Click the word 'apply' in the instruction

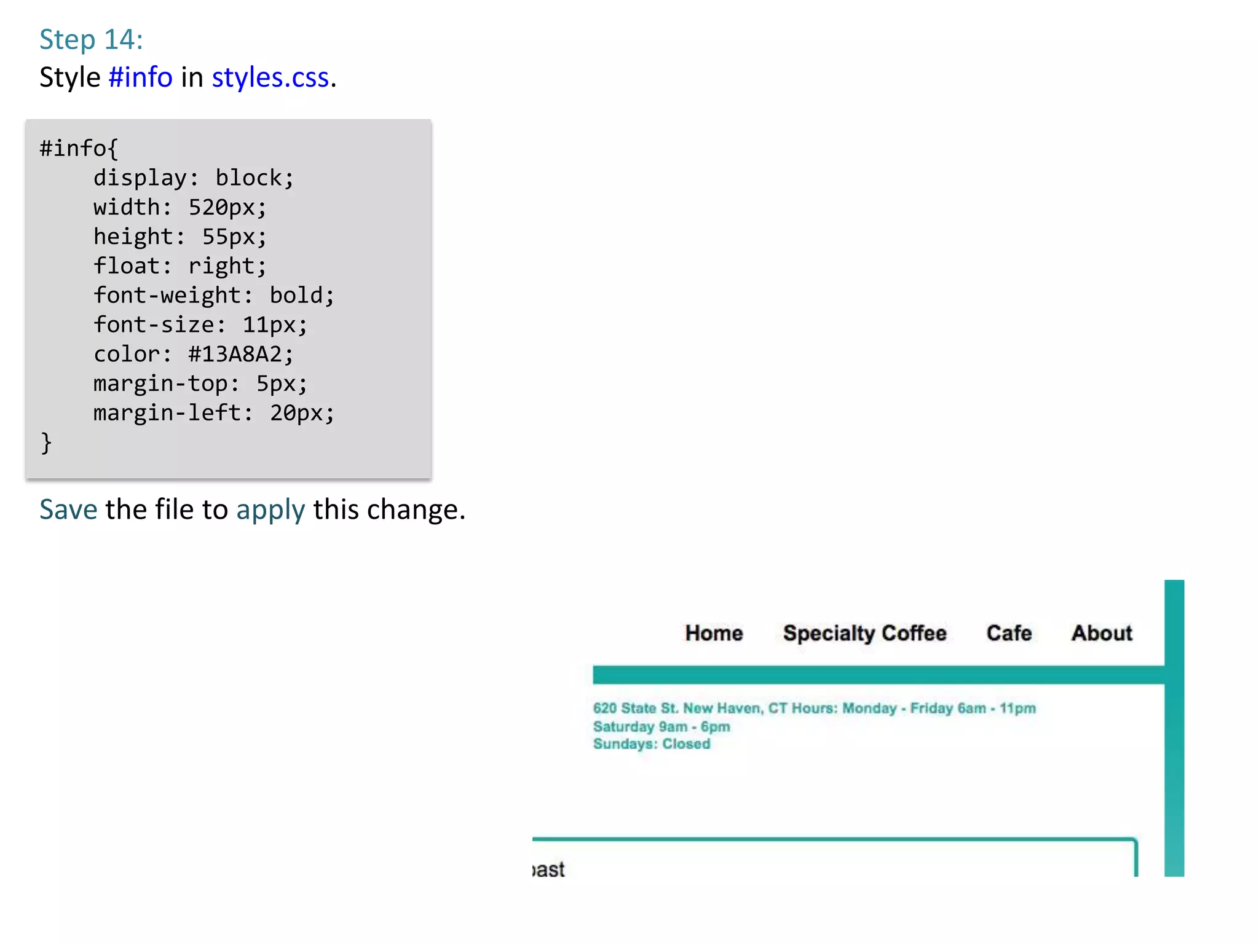tap(270, 511)
